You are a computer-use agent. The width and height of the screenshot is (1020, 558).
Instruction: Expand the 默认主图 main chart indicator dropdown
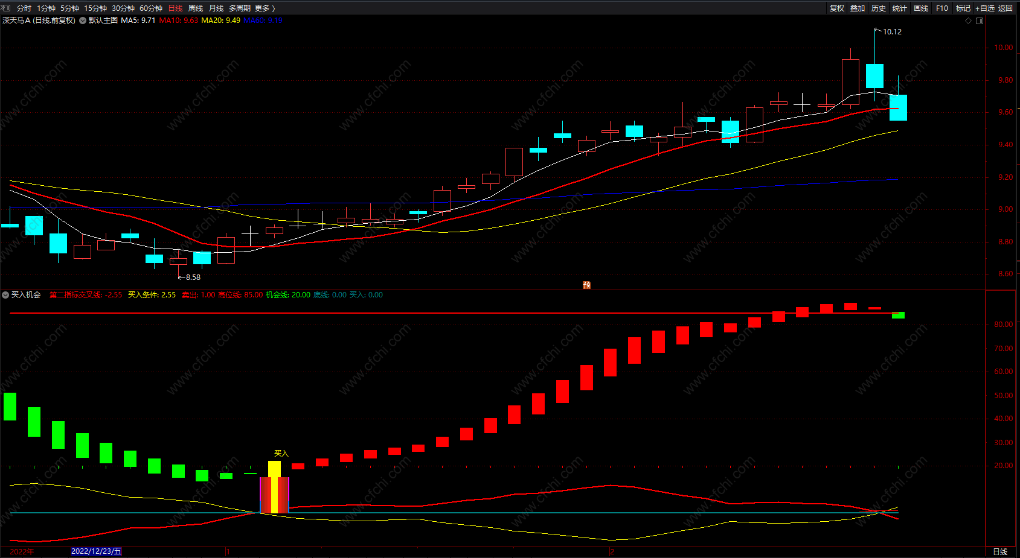83,21
